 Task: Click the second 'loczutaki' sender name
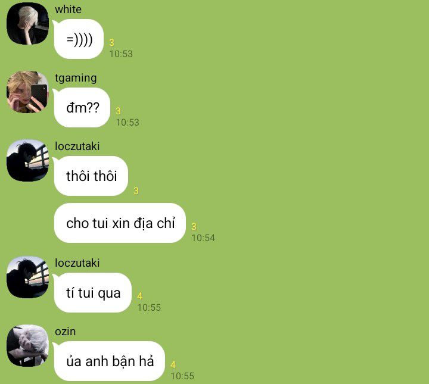click(x=77, y=263)
